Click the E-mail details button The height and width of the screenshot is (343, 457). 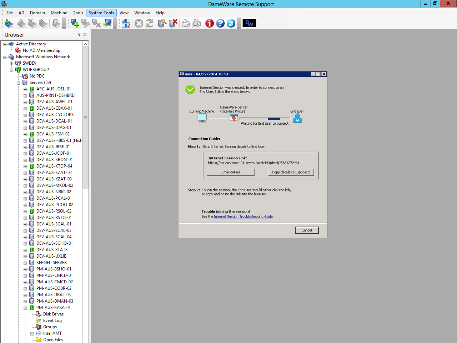[230, 172]
